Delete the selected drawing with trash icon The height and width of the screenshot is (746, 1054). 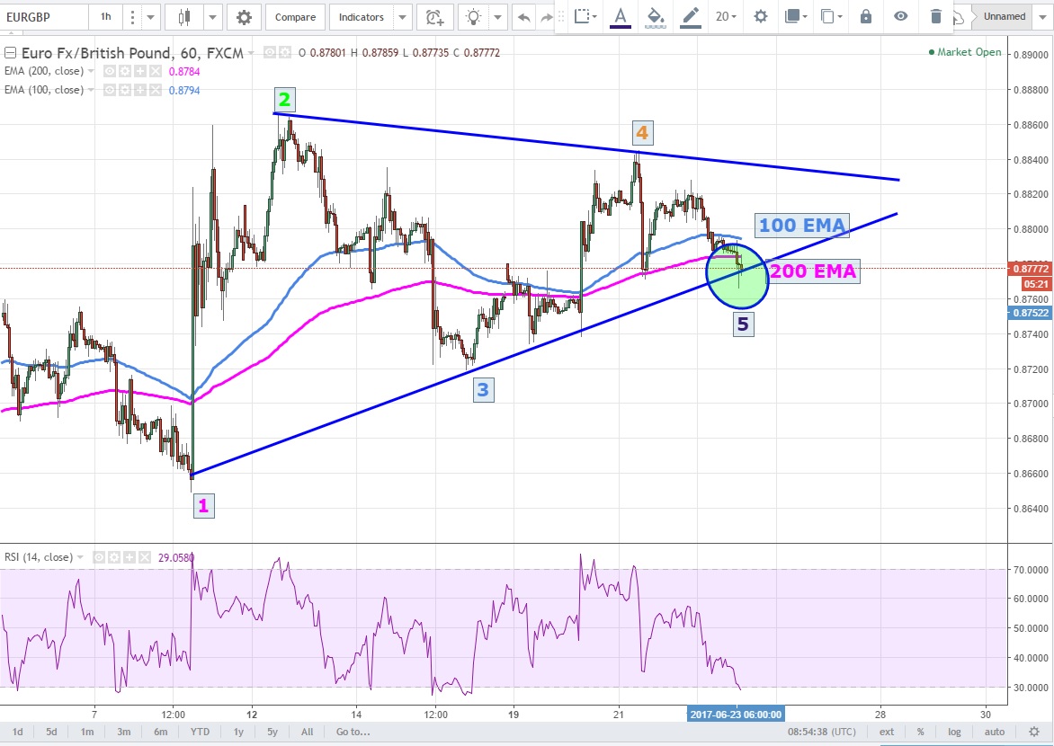(936, 16)
